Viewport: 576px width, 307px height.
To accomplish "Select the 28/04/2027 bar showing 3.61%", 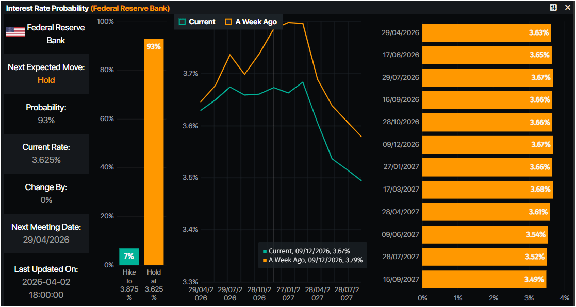I will pyautogui.click(x=486, y=212).
